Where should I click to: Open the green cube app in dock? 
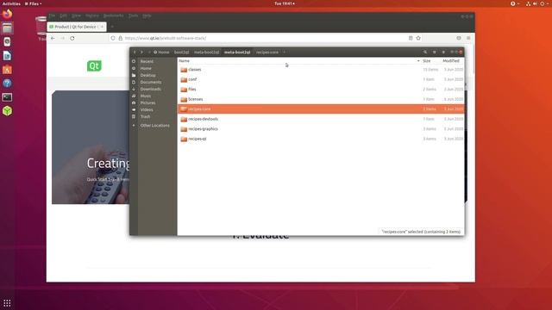click(x=7, y=111)
